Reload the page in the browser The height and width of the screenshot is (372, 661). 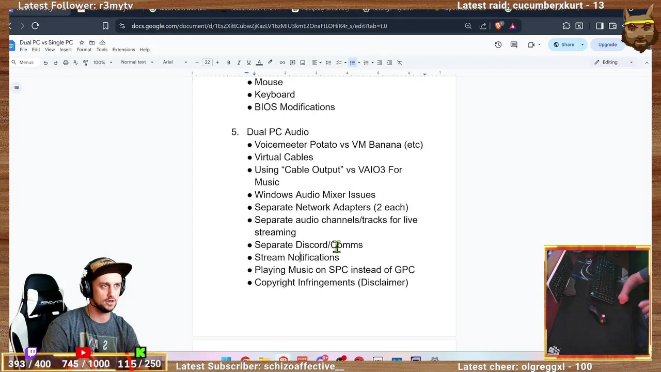coord(35,26)
